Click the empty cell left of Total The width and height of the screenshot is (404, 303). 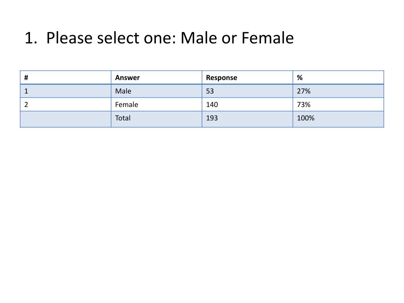tap(66, 119)
